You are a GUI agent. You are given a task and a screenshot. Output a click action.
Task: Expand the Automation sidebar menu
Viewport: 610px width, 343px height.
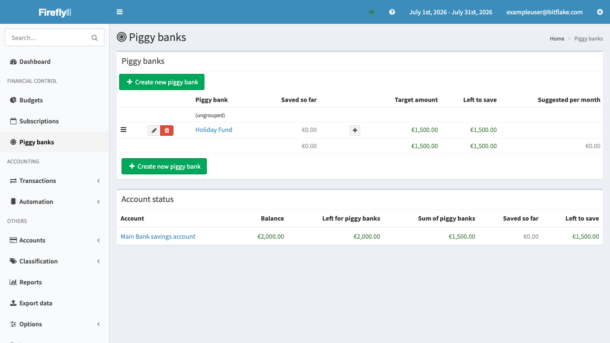(x=54, y=202)
